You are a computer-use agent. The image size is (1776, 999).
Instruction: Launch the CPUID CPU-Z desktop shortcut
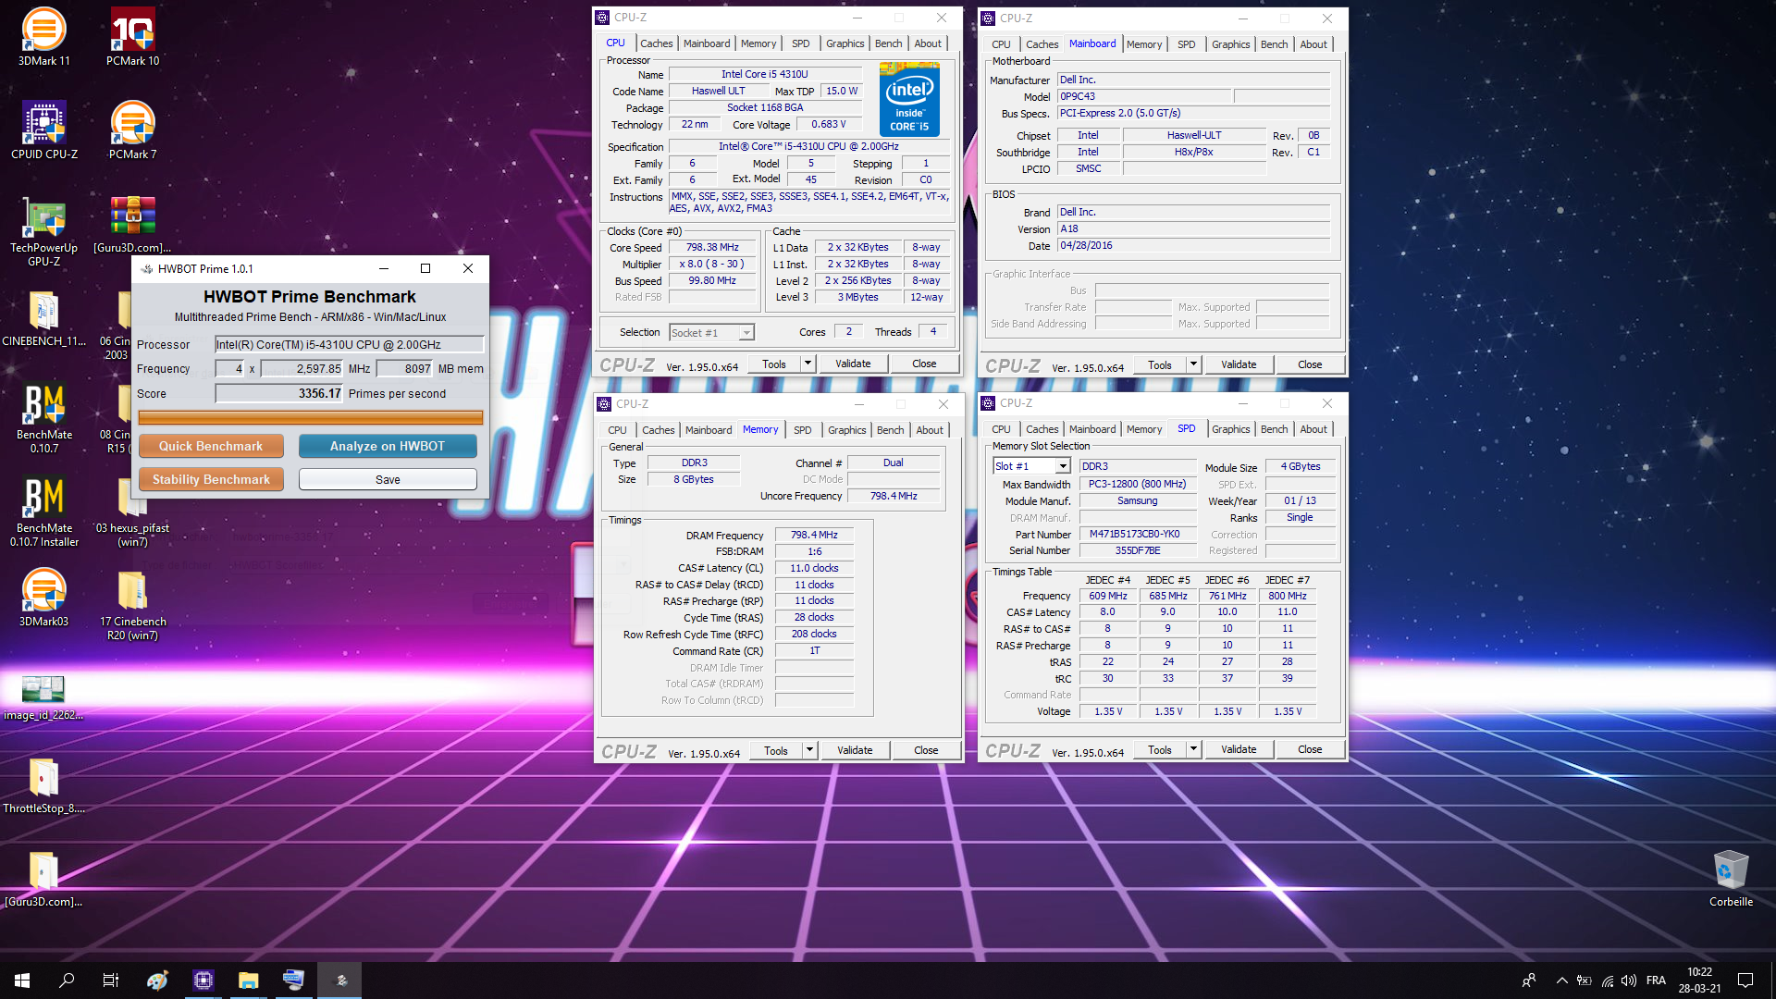click(x=43, y=130)
